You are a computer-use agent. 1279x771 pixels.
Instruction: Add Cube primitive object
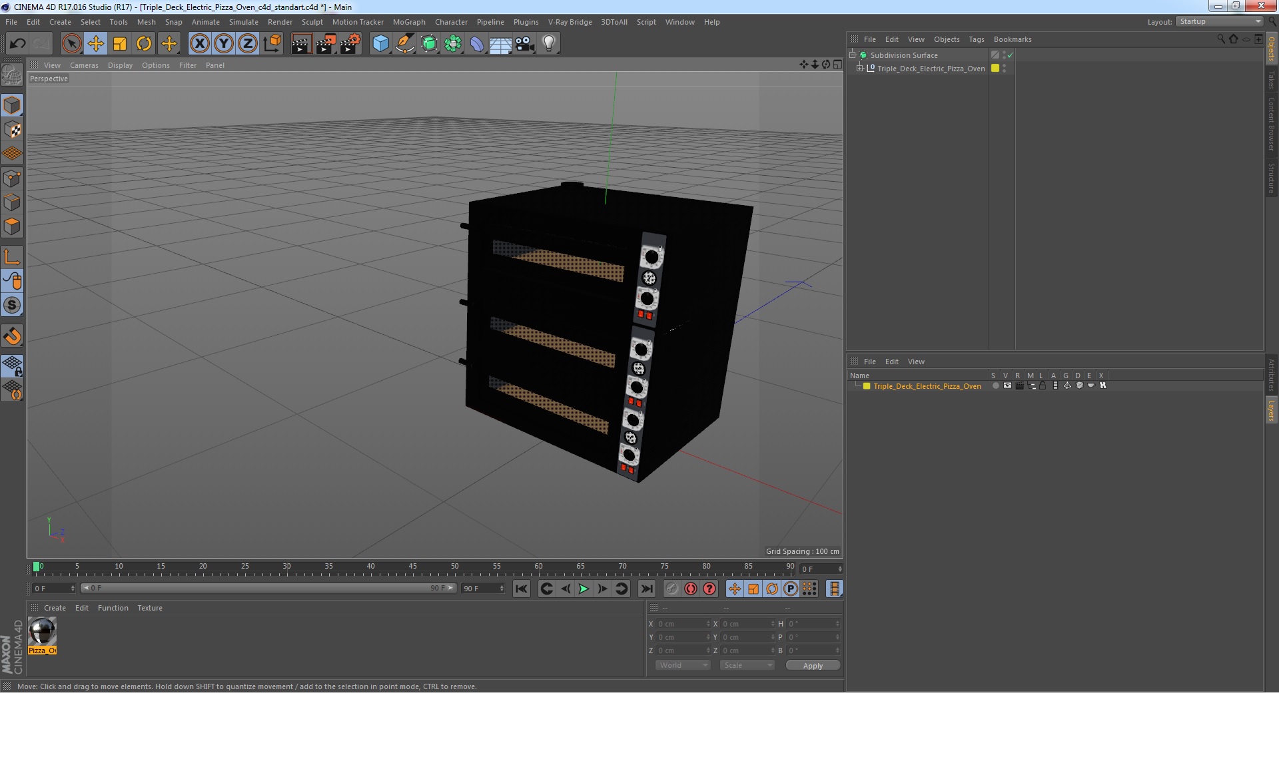(x=380, y=44)
